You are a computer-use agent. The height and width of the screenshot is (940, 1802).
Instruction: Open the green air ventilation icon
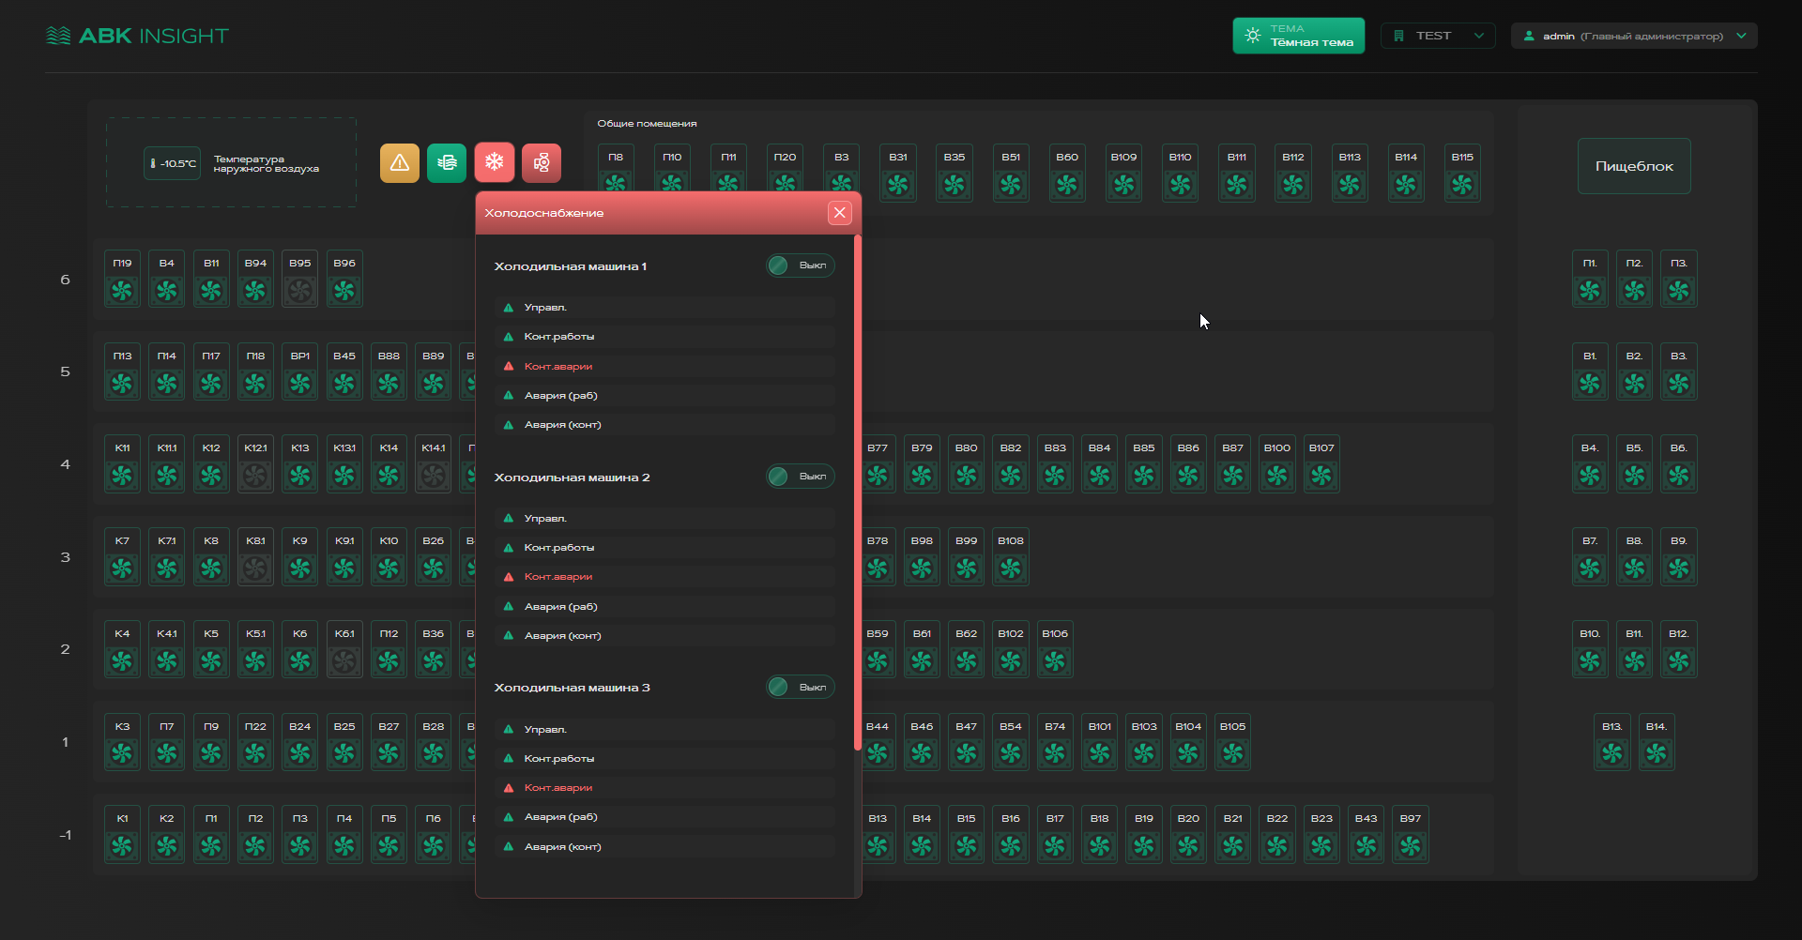pyautogui.click(x=447, y=163)
